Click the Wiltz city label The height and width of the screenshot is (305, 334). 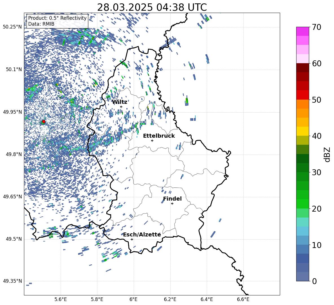[120, 102]
